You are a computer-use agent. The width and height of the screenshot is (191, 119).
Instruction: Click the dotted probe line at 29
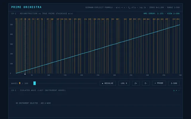click(x=25, y=46)
